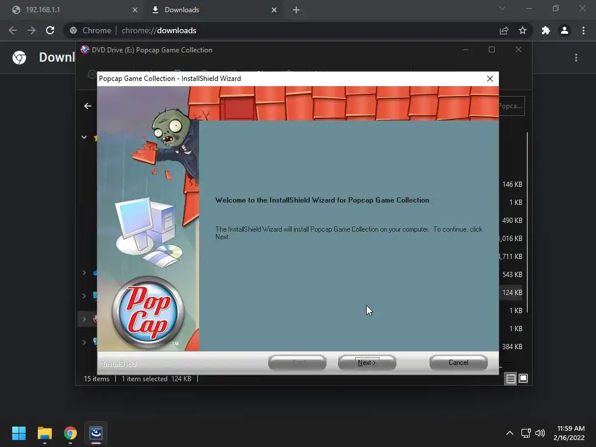Close the 192.168.1.1 tab
Image resolution: width=596 pixels, height=447 pixels.
135,10
